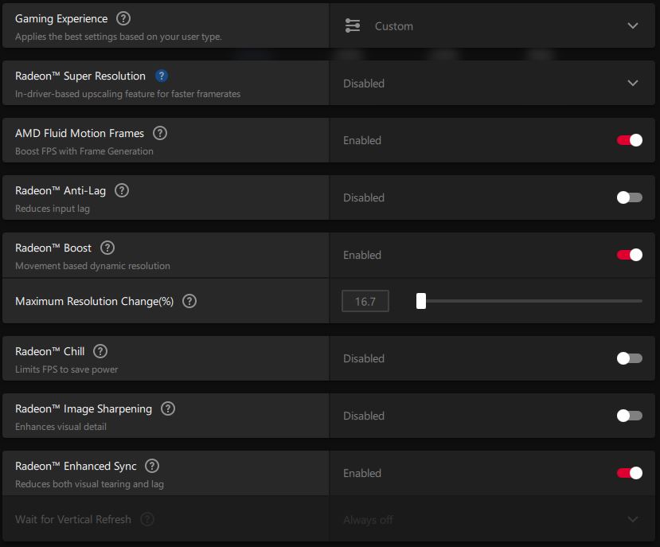Click help icon for Maximum Resolution Change
The height and width of the screenshot is (547, 660).
pyautogui.click(x=189, y=301)
